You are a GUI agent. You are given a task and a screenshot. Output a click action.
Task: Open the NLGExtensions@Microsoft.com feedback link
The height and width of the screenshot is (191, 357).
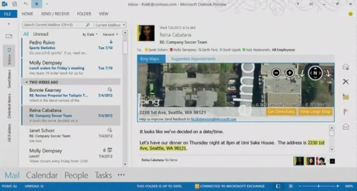[x=213, y=119]
